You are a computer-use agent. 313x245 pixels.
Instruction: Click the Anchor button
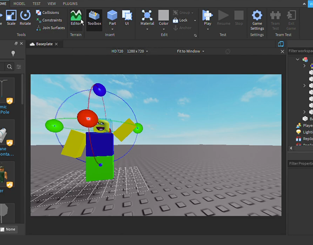[x=182, y=28]
